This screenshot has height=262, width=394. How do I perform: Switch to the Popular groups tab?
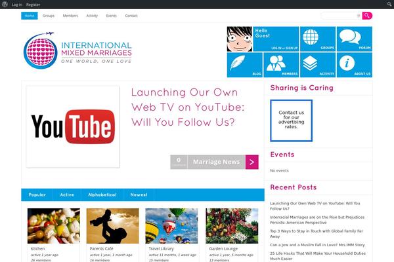37,195
